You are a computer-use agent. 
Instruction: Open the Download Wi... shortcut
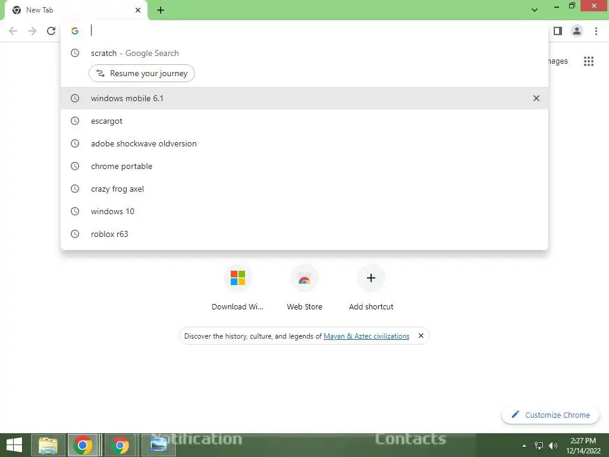pyautogui.click(x=238, y=288)
